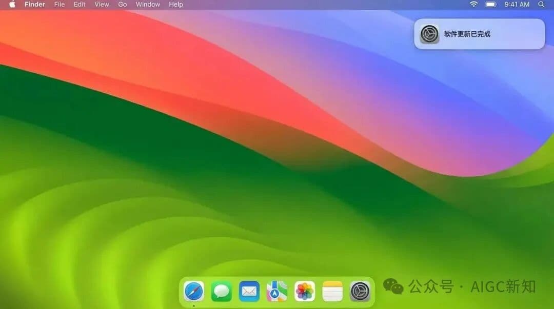Viewport: 554px width, 309px height.
Task: Click the Spotlight search icon
Action: 541,4
